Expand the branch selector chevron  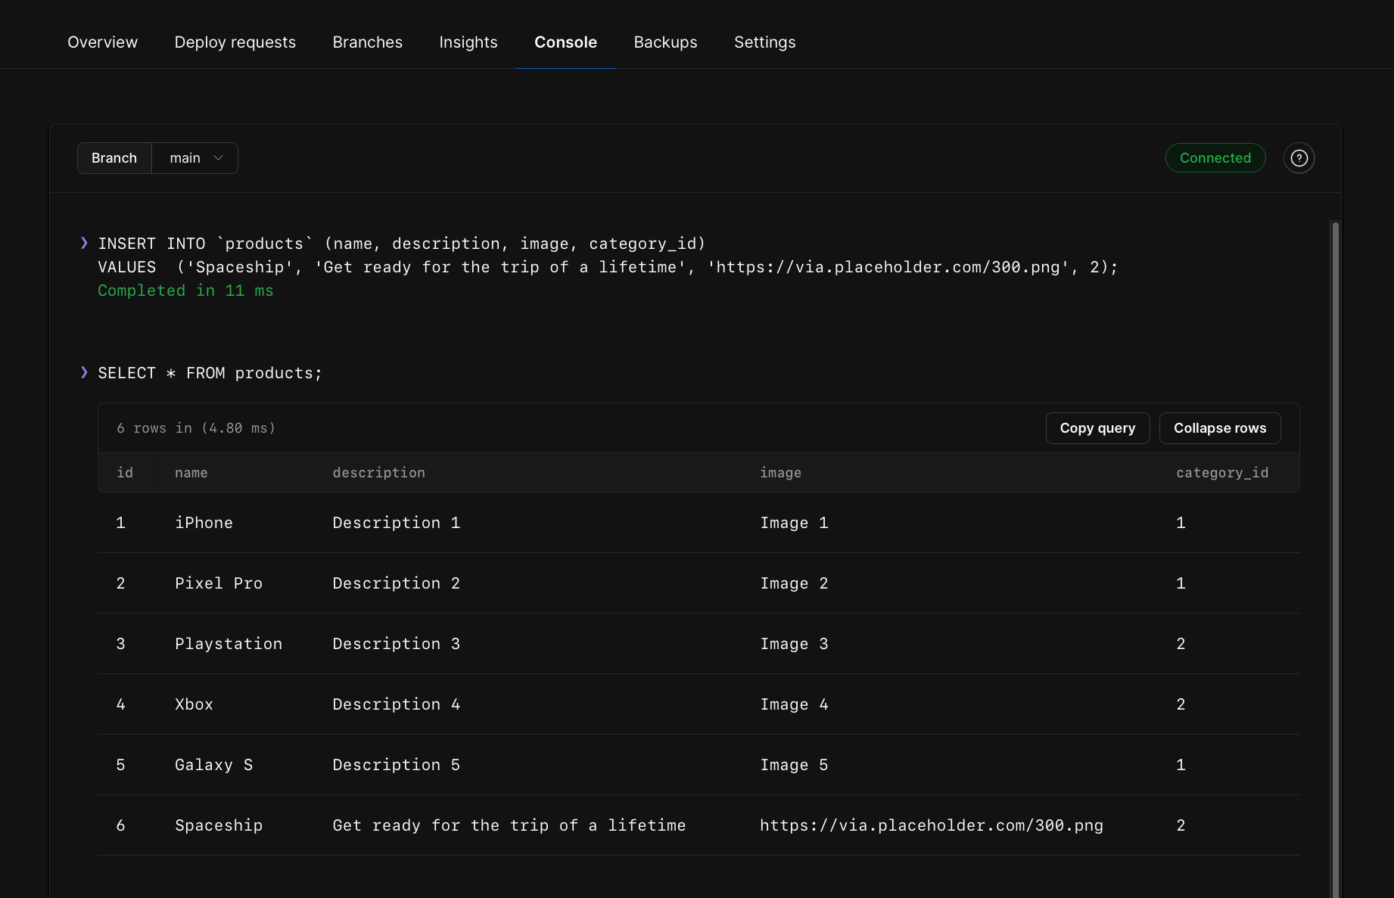219,158
